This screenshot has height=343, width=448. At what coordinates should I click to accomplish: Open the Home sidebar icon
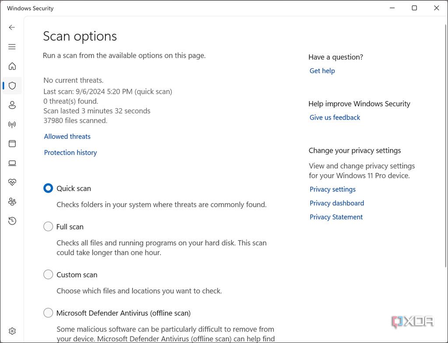tap(12, 66)
